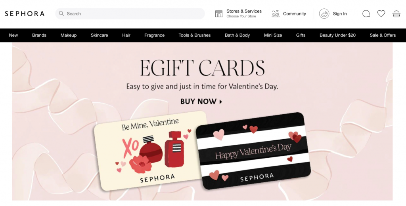The height and width of the screenshot is (206, 406).
Task: Select the Community people icon
Action: point(276,14)
